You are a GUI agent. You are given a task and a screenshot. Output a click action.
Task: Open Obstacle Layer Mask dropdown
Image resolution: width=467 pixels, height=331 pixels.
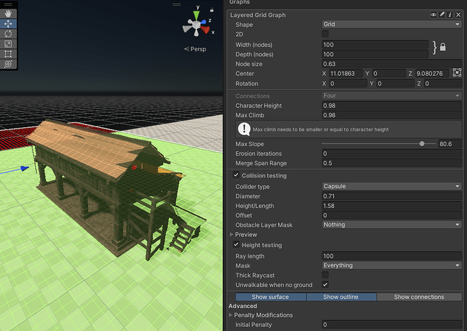tap(392, 225)
